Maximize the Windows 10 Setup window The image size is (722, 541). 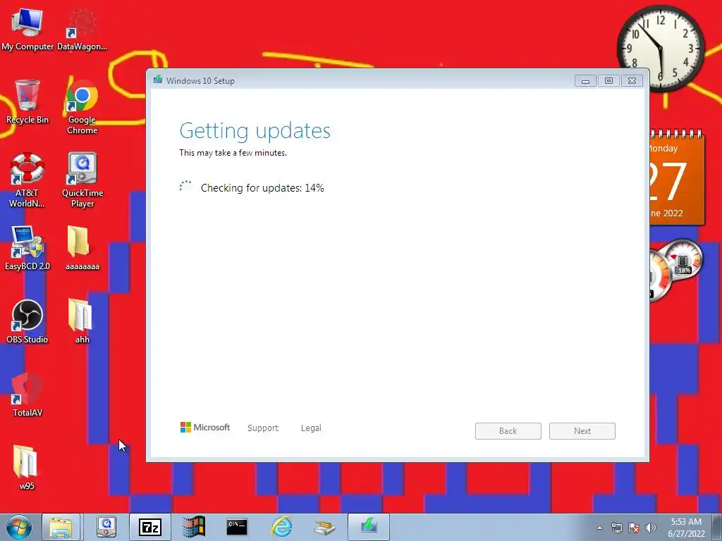(608, 81)
